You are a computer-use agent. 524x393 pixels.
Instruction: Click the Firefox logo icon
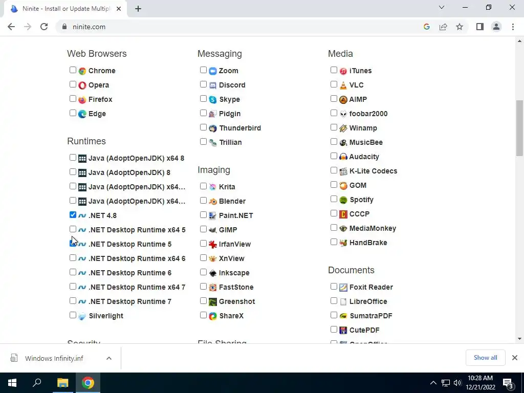(x=82, y=100)
